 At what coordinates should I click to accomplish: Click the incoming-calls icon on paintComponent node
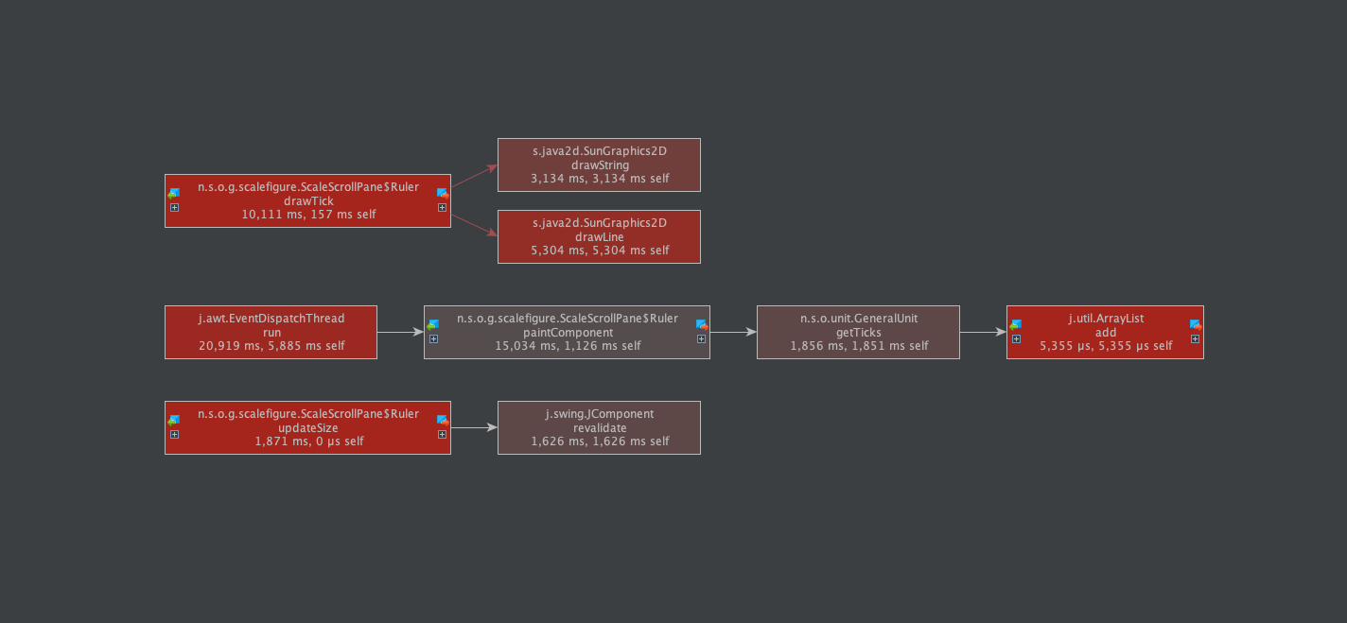coord(433,324)
